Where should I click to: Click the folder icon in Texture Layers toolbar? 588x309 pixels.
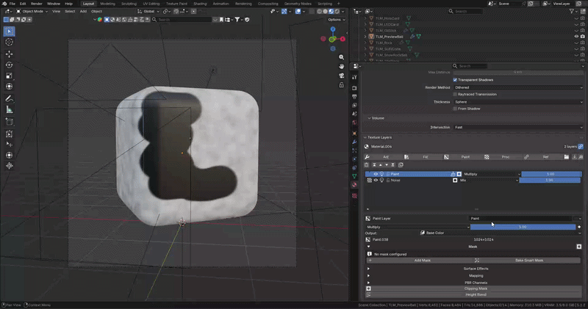tap(566, 157)
